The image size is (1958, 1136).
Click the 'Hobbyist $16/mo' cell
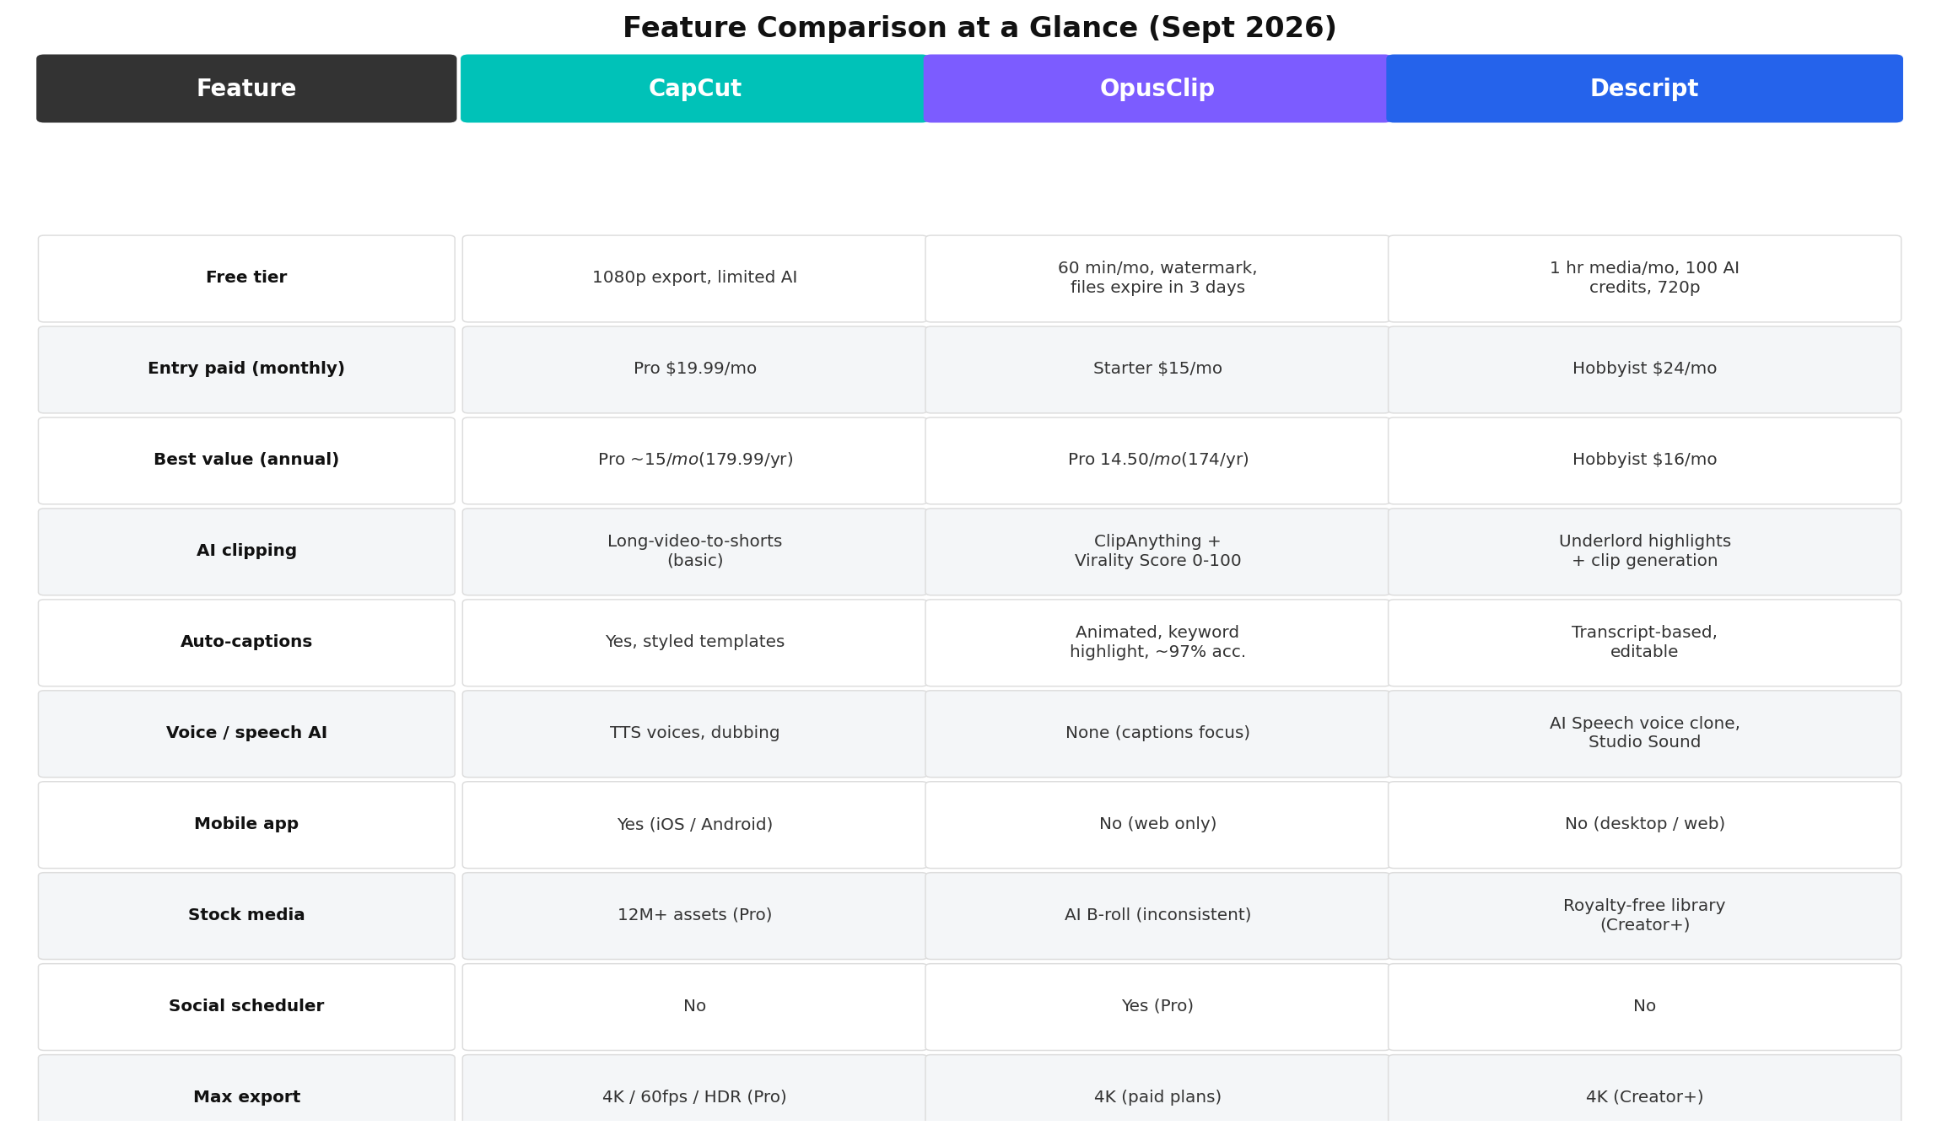coord(1644,460)
